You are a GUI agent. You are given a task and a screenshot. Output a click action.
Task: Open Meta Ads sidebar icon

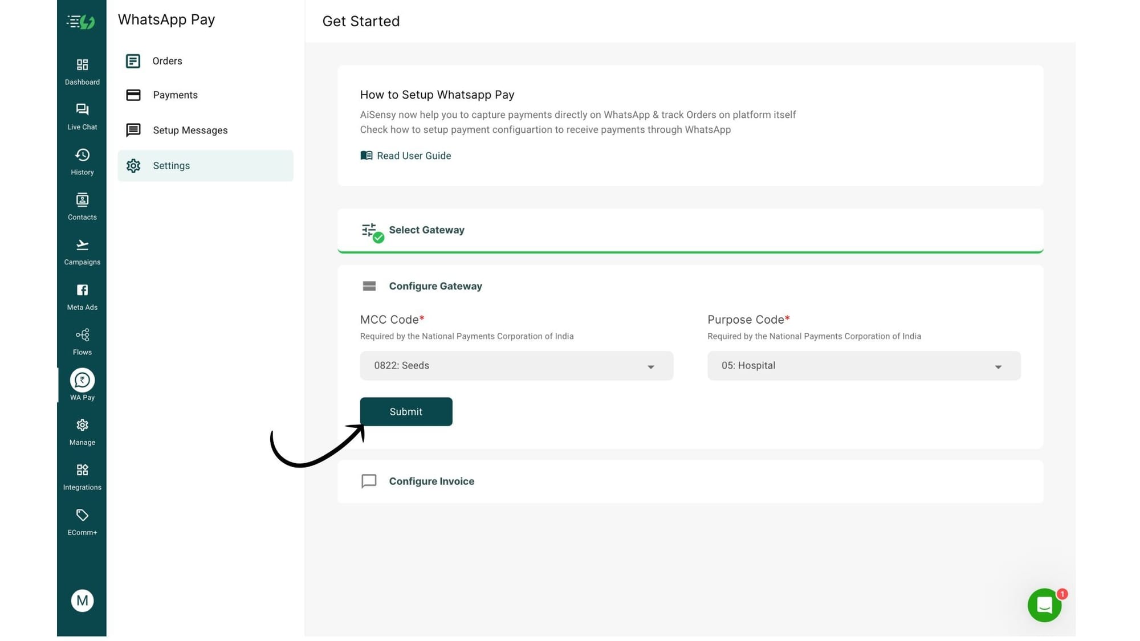tap(82, 290)
